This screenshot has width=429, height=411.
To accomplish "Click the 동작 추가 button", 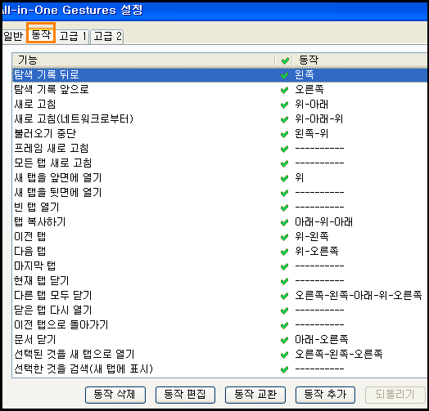I will 325,395.
